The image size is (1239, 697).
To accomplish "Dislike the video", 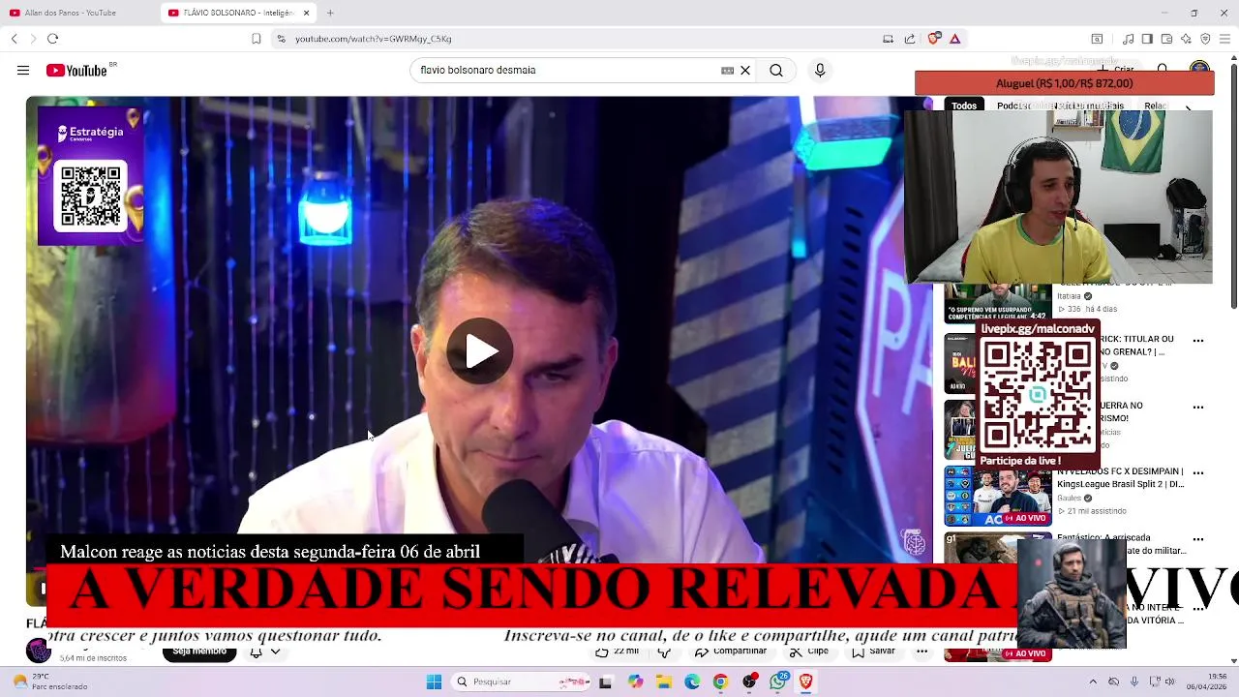I will coord(663,652).
